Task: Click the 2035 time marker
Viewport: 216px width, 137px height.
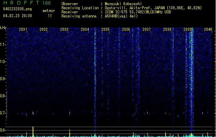Action: [105, 29]
